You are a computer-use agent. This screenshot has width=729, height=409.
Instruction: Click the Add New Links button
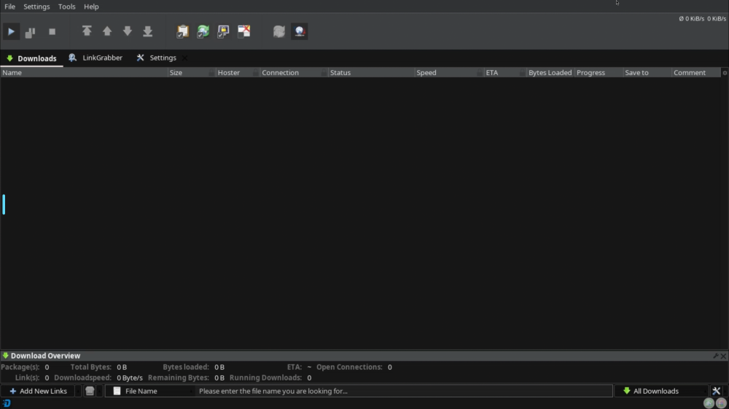click(38, 391)
